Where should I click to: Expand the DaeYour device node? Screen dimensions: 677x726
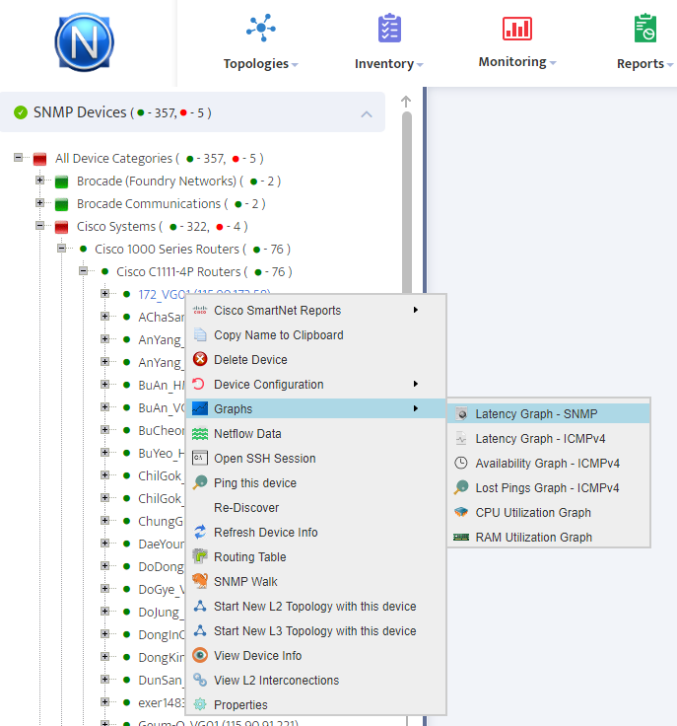click(x=105, y=544)
